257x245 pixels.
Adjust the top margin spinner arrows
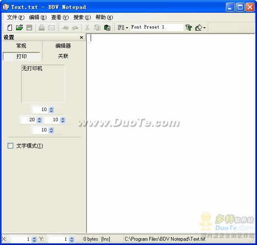pos(51,110)
